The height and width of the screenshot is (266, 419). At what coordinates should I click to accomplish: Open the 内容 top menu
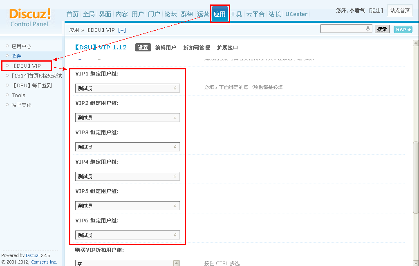coord(121,14)
